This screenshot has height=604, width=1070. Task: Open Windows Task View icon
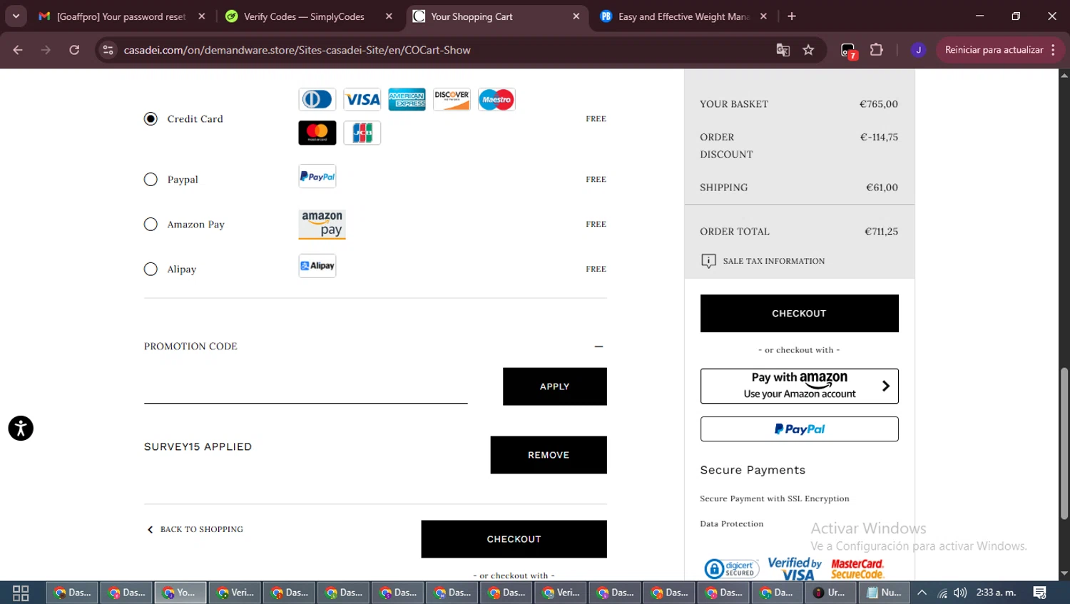[21, 593]
